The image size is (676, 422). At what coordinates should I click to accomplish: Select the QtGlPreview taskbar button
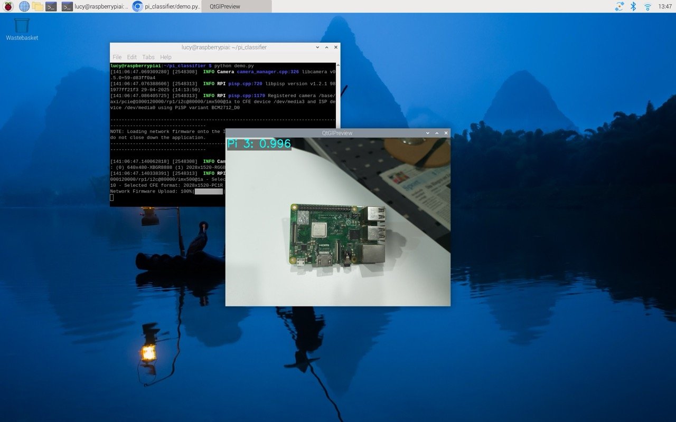(x=236, y=6)
